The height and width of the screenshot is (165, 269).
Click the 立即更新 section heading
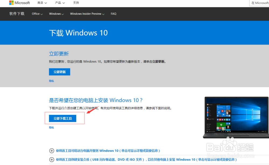coord(59,54)
